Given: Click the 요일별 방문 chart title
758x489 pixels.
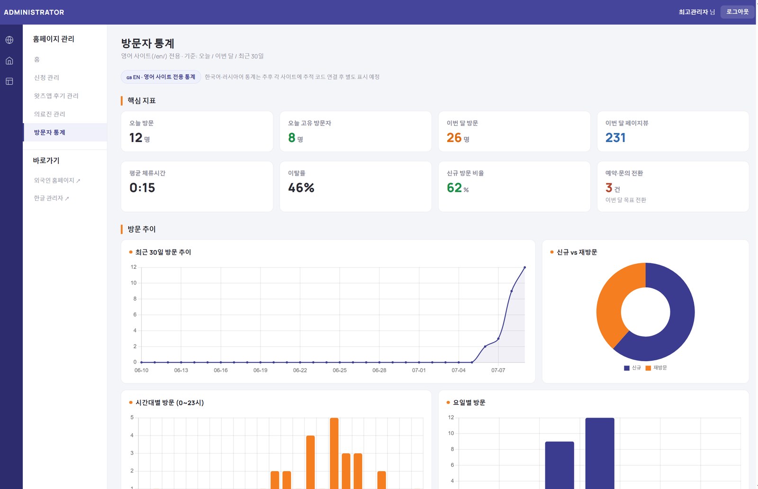Looking at the screenshot, I should tap(469, 403).
